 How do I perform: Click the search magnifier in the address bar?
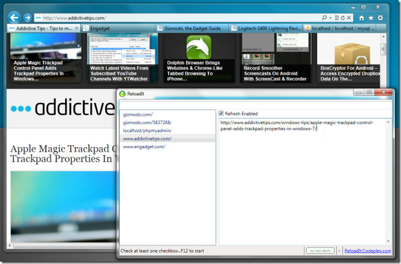[324, 17]
